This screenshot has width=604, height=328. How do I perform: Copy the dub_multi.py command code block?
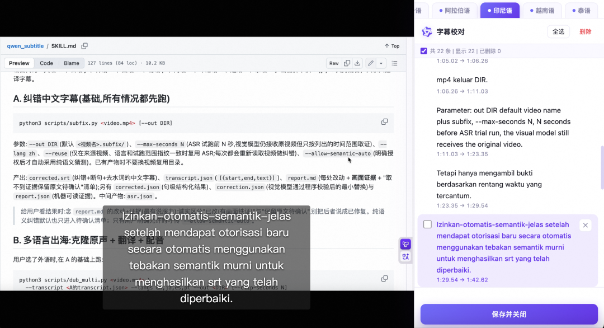click(x=384, y=278)
